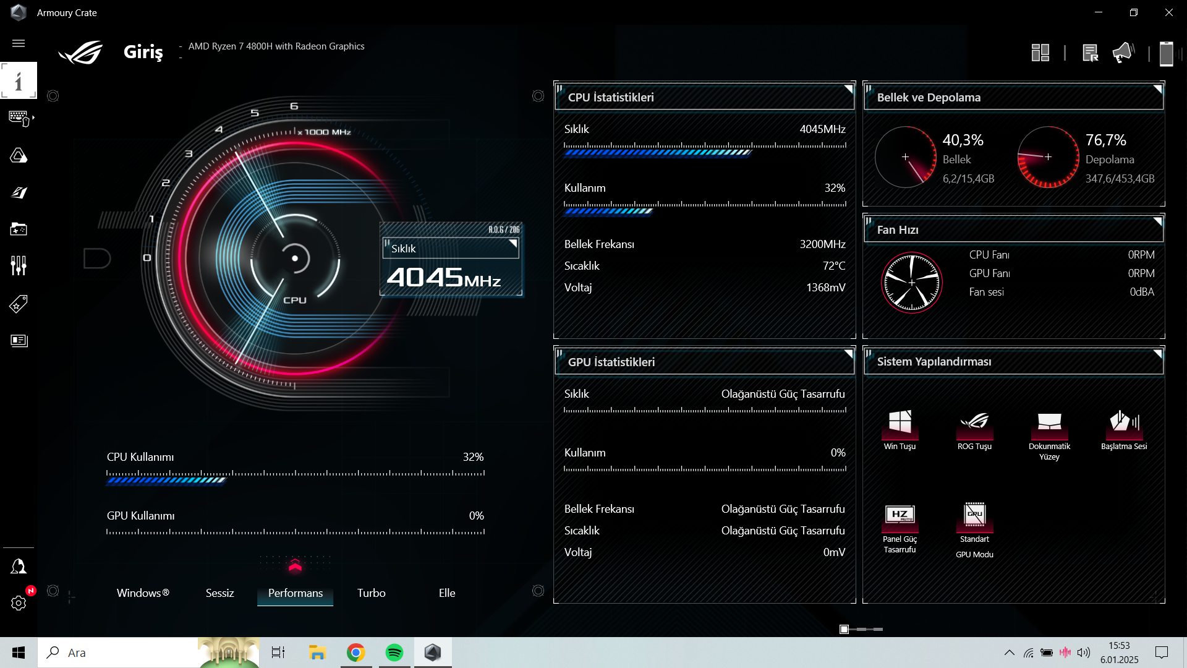The height and width of the screenshot is (668, 1187).
Task: Open the Featured deals tag sidebar icon
Action: 19,304
